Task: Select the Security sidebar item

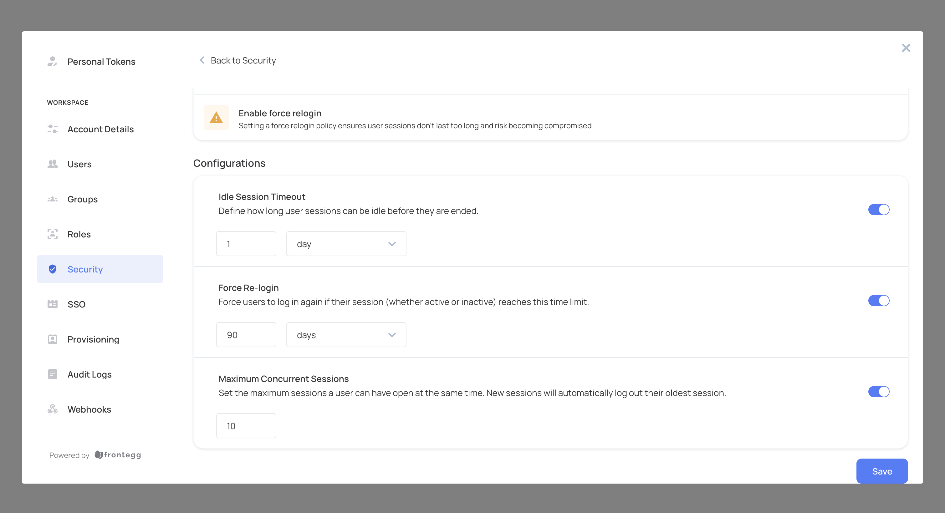Action: pos(100,269)
